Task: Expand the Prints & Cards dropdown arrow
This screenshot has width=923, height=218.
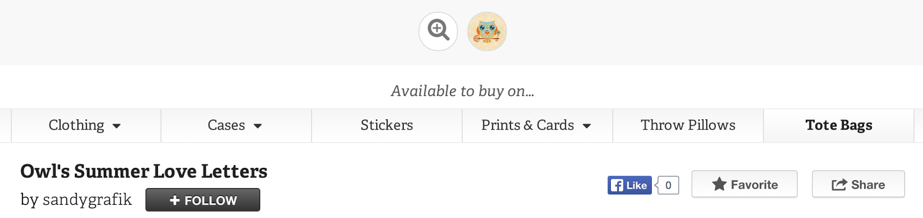Action: (x=587, y=126)
